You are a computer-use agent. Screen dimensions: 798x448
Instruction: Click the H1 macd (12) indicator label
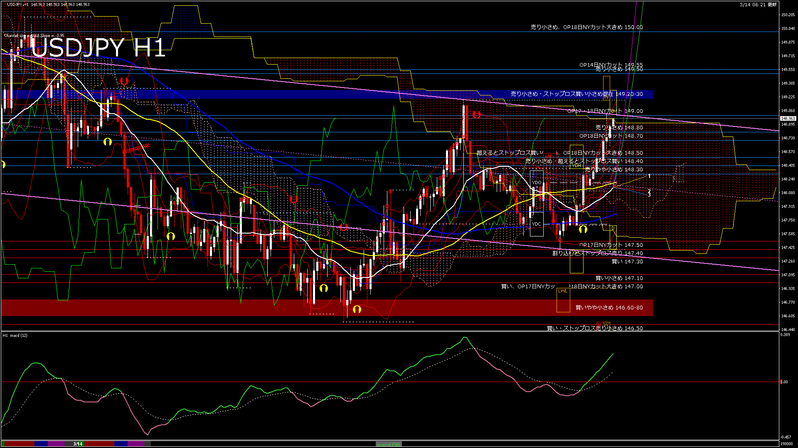coord(15,335)
